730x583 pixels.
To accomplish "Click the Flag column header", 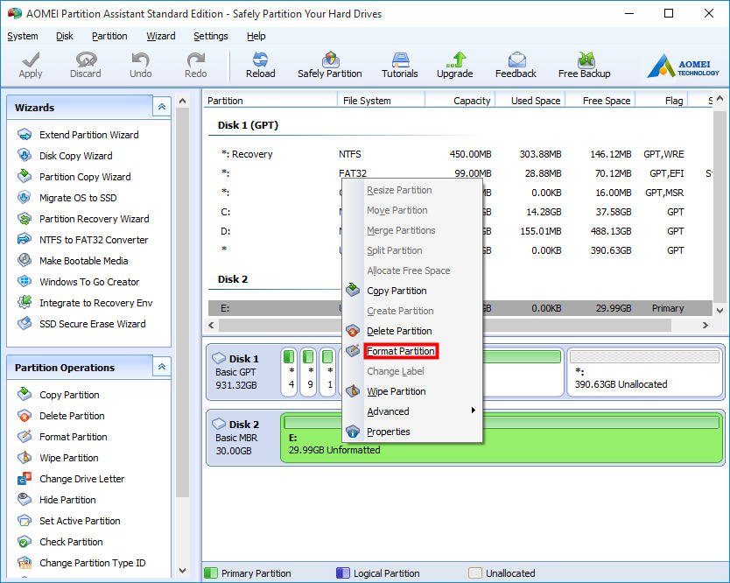I will (662, 101).
